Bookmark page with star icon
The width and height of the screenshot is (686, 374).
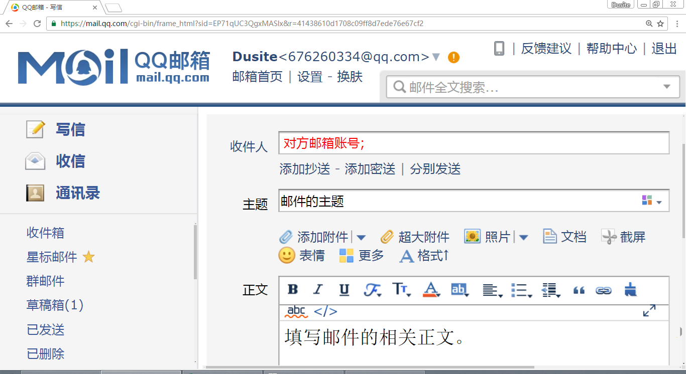(660, 24)
